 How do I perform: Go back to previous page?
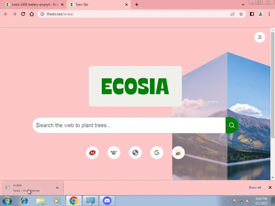(x=6, y=14)
